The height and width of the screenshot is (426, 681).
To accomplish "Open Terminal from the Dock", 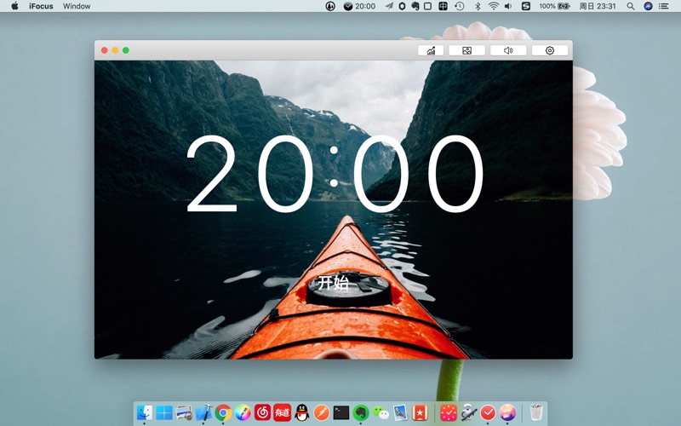I will tap(341, 412).
